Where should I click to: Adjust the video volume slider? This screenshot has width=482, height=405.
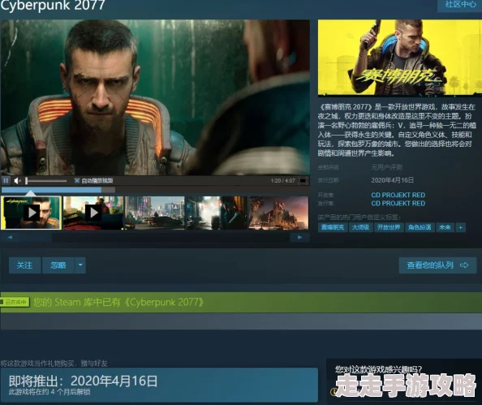click(46, 181)
